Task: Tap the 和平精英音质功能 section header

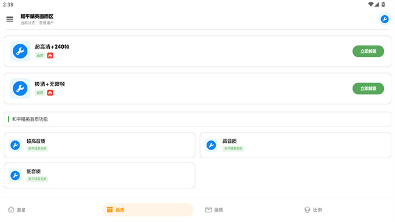Action: pyautogui.click(x=197, y=119)
